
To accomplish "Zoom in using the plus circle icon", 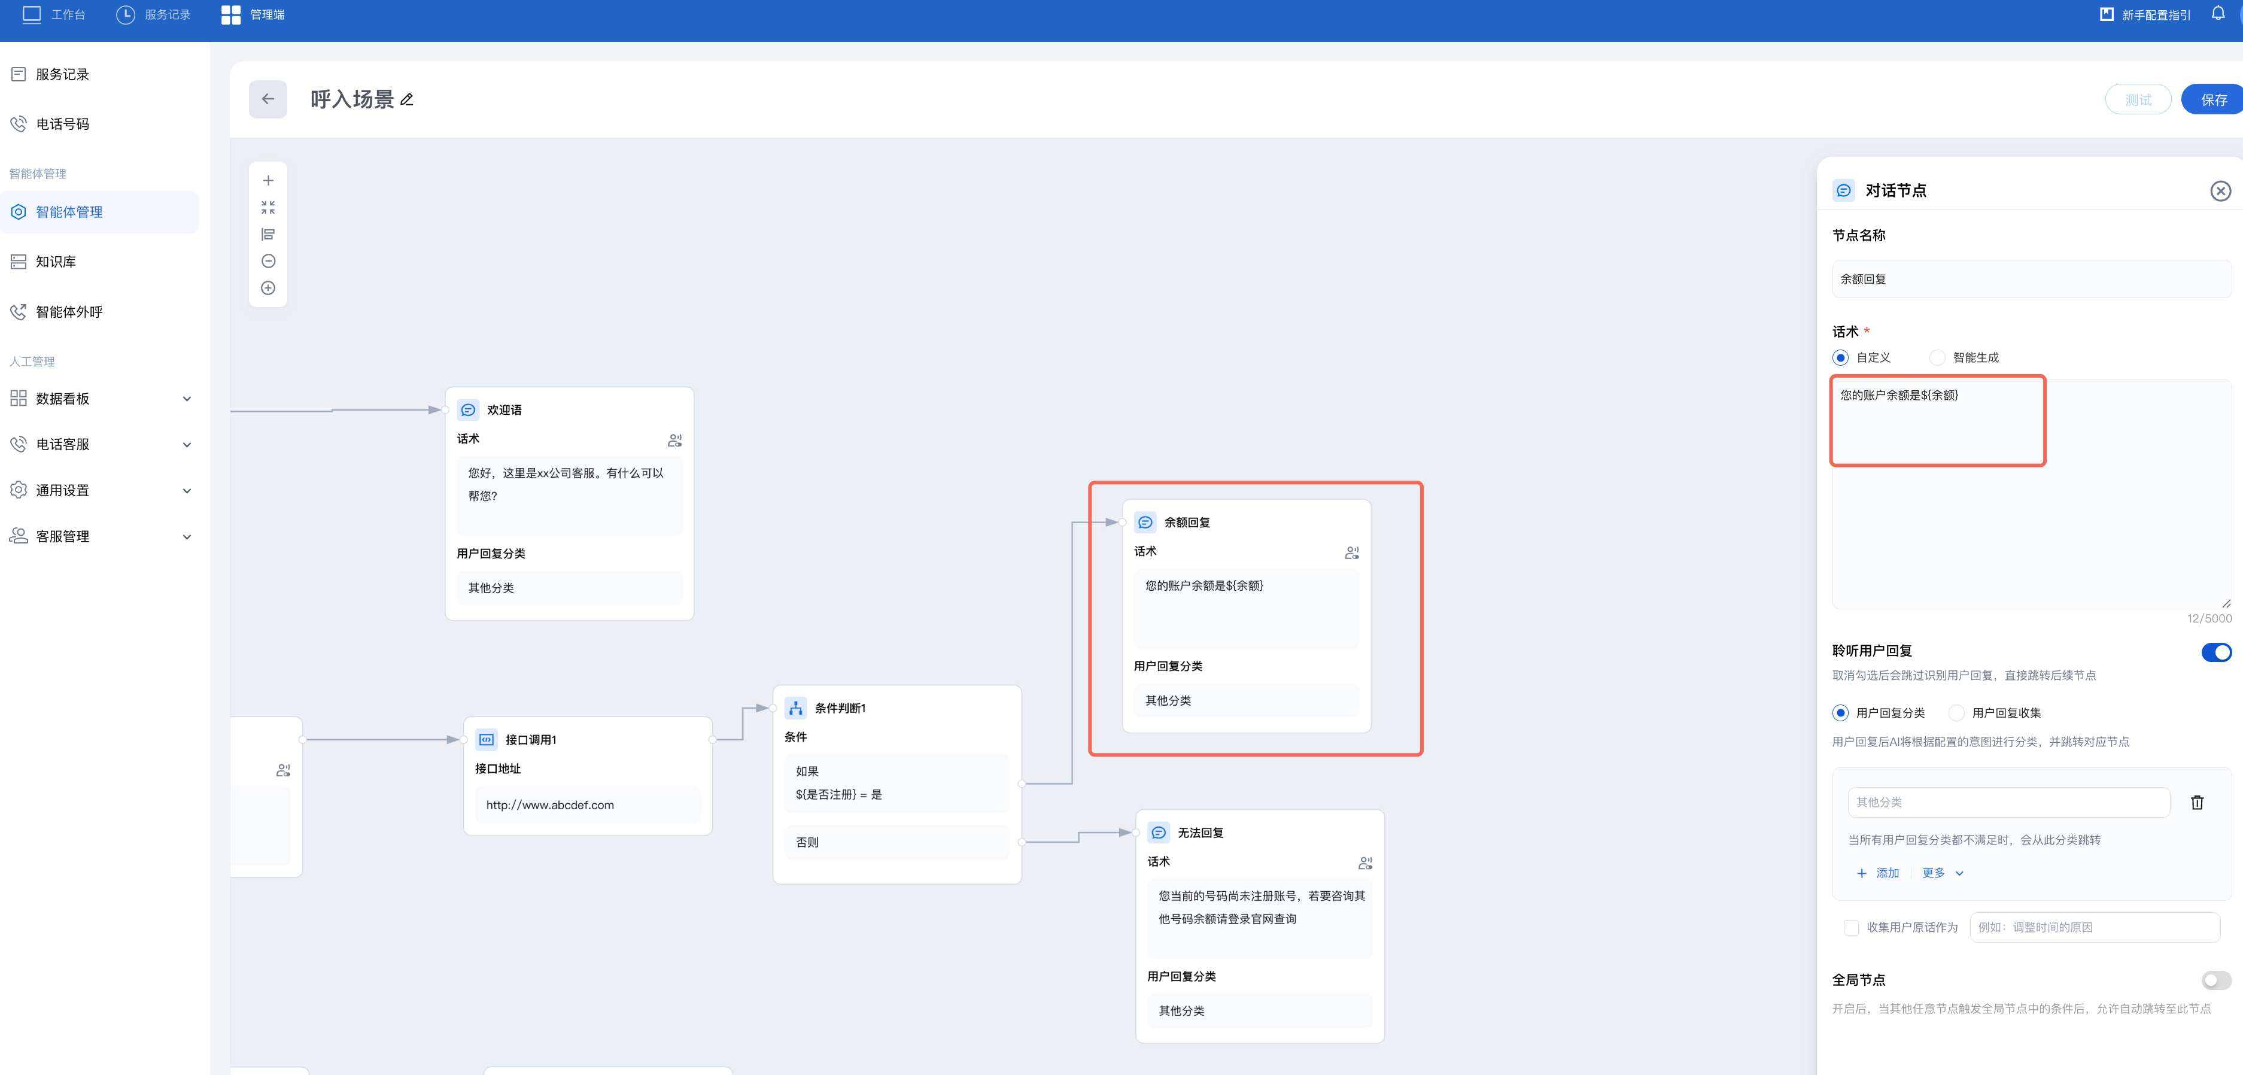I will pyautogui.click(x=268, y=289).
